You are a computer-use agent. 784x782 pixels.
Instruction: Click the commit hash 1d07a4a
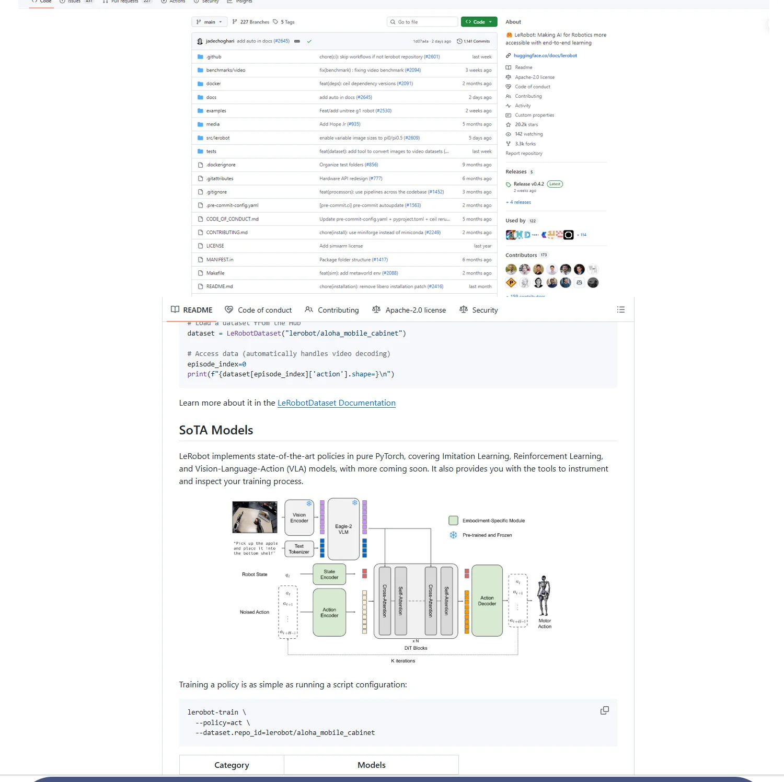tap(421, 41)
